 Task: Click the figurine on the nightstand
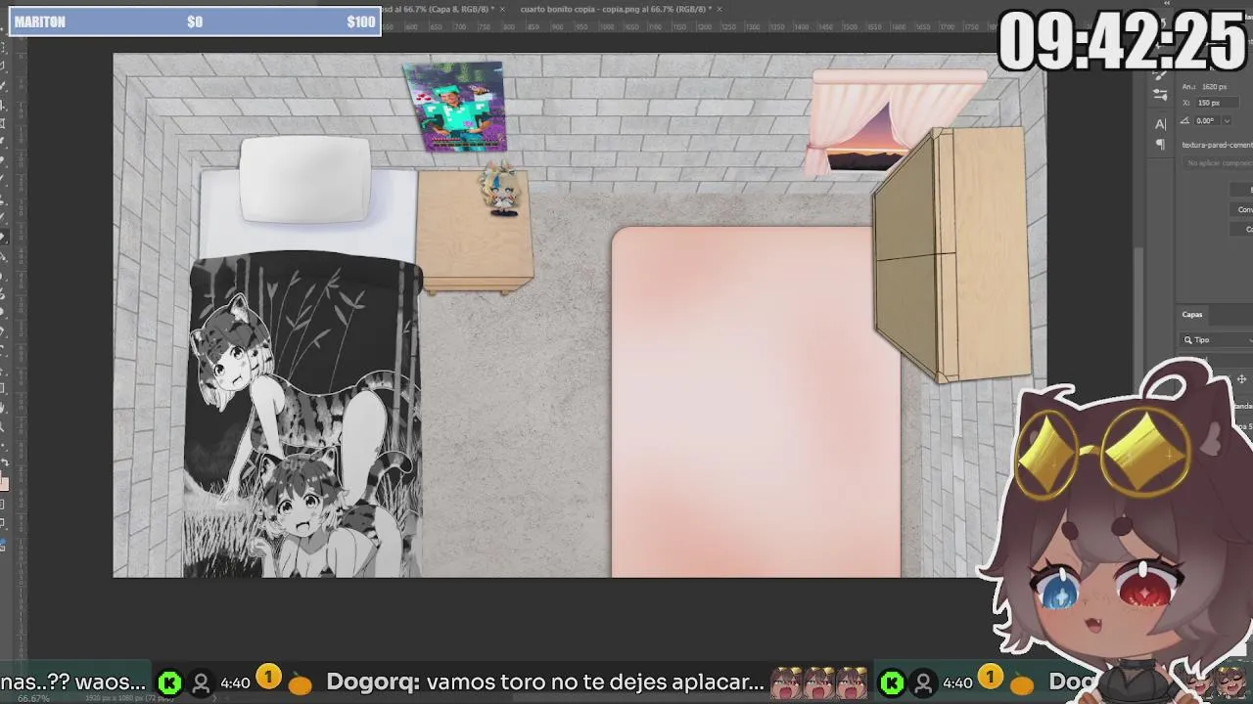pyautogui.click(x=501, y=190)
